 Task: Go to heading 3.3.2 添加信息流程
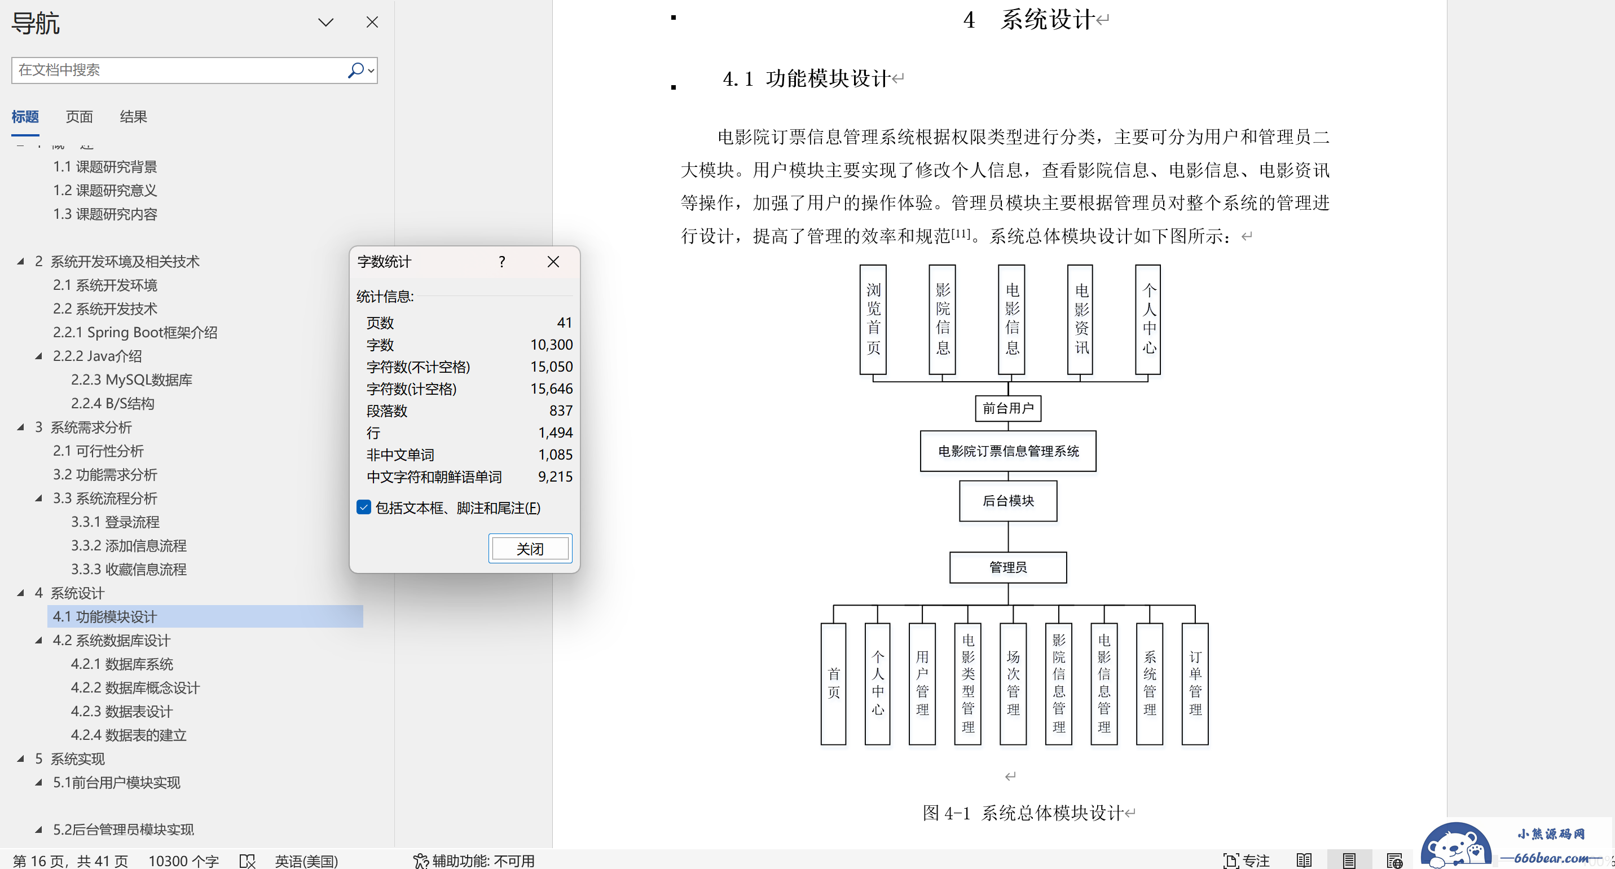click(129, 546)
